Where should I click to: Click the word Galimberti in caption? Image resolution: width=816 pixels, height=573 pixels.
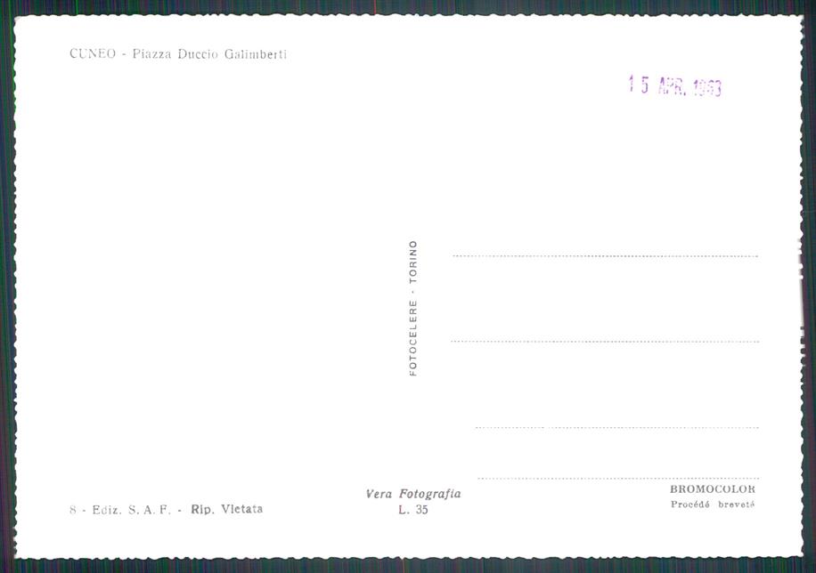pyautogui.click(x=256, y=54)
